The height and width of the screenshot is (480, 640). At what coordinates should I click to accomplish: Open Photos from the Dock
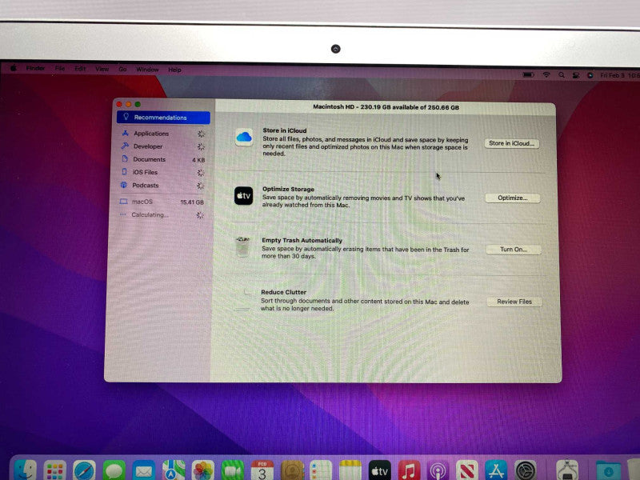coord(203,470)
